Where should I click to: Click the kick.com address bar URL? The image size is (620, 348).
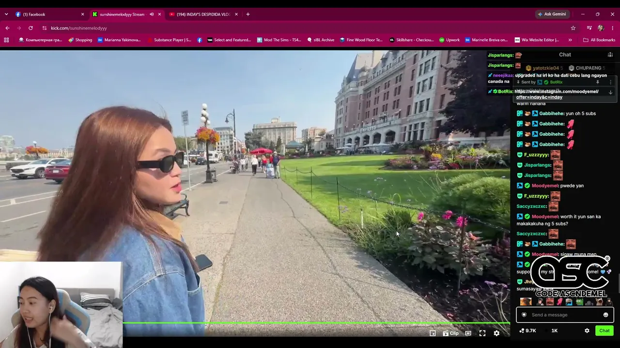79,28
